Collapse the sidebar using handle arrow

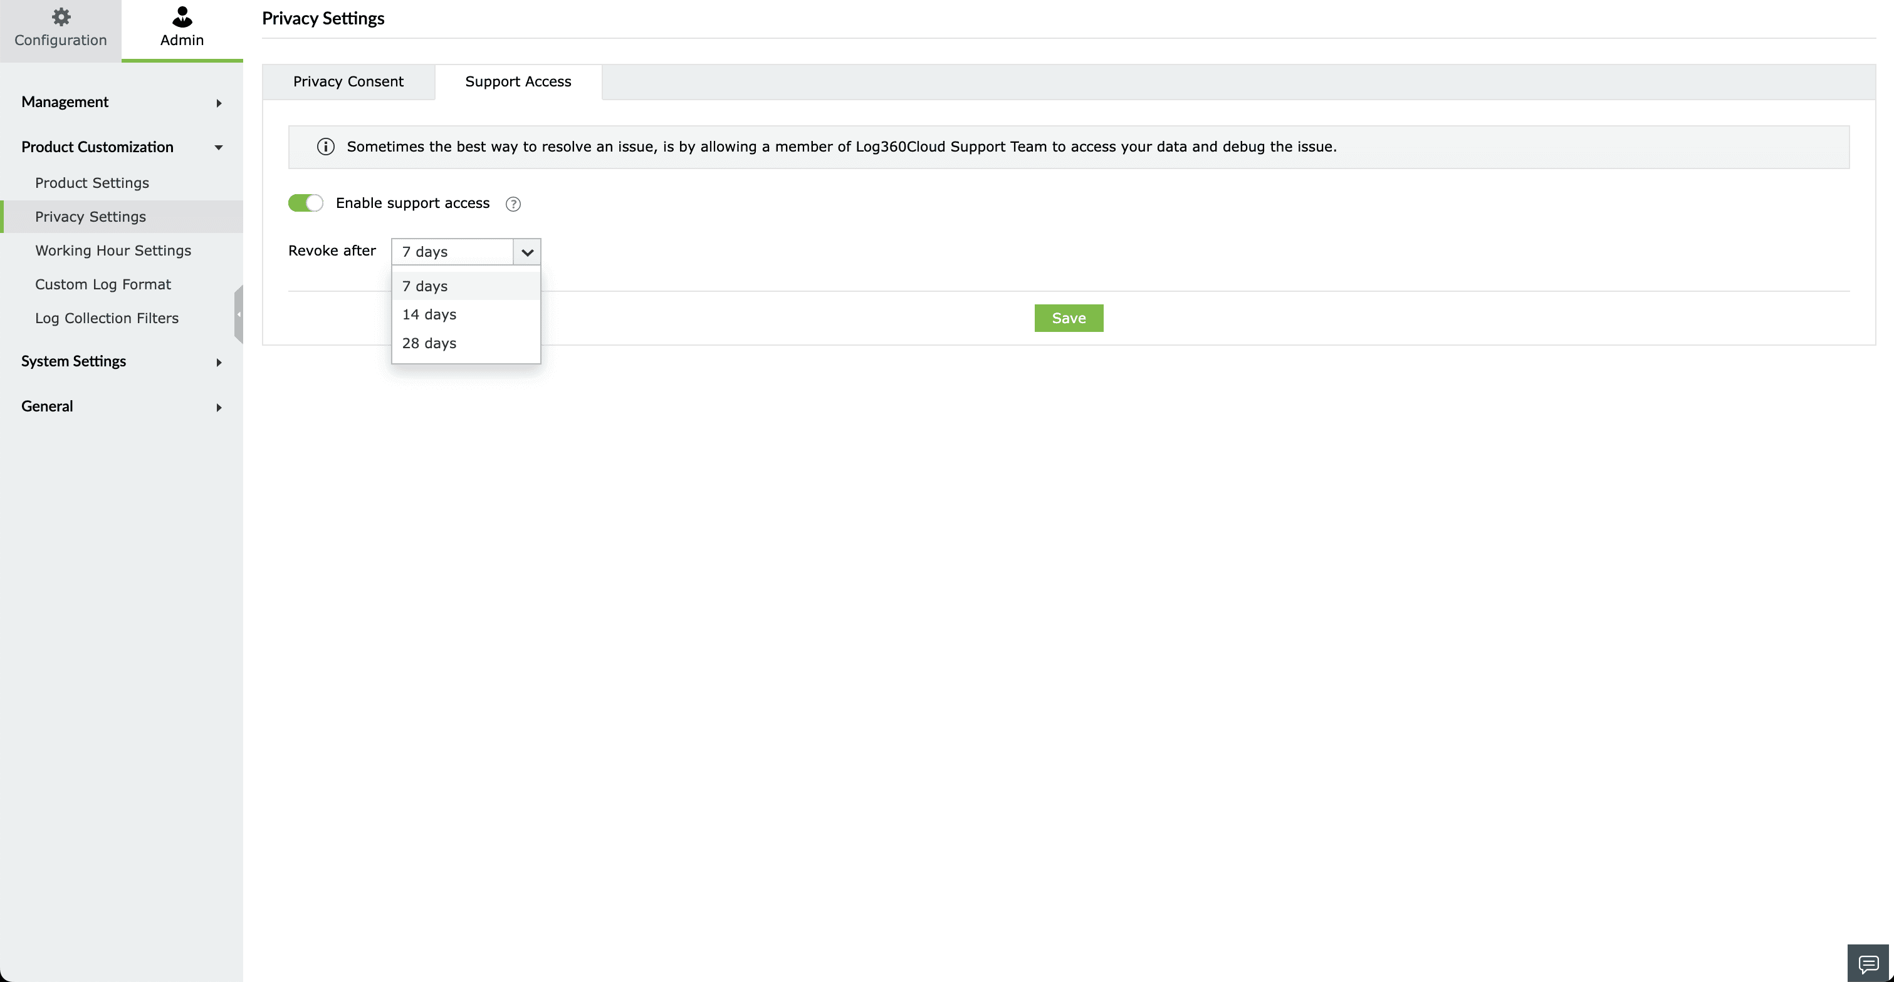pos(239,314)
